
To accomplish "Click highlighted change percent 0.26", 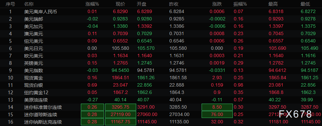I will (x=92, y=107).
